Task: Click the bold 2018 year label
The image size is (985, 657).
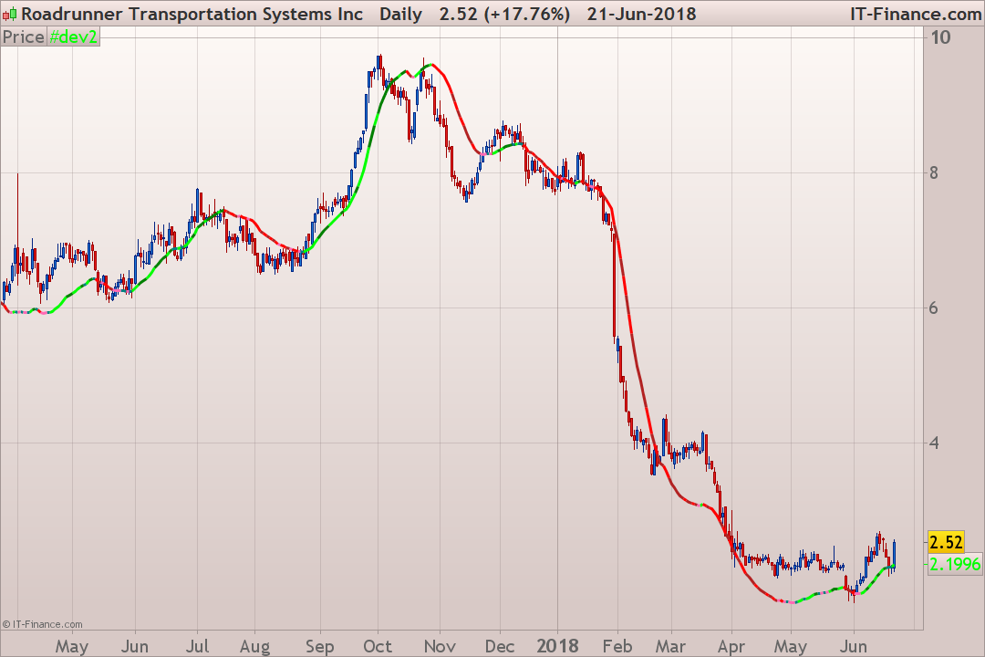Action: [x=558, y=646]
